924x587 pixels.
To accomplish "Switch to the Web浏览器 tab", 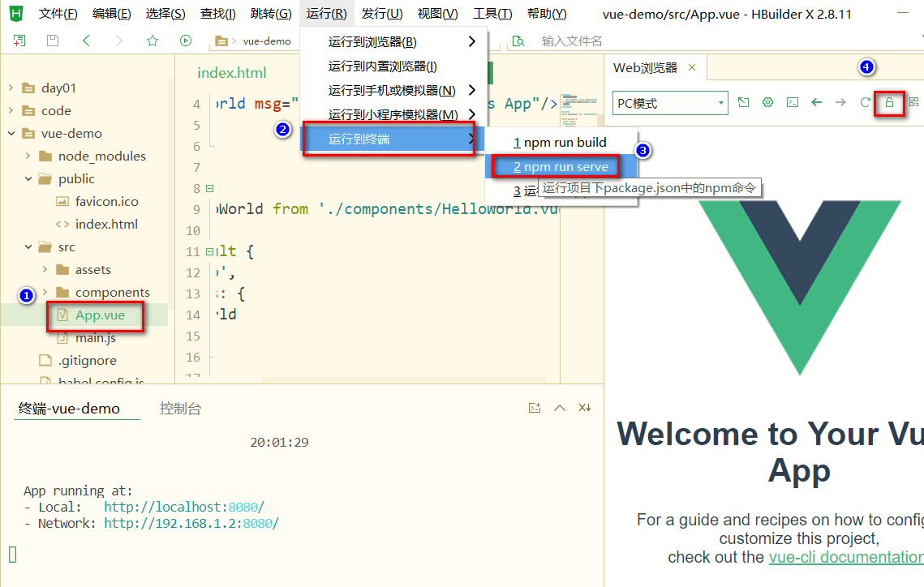I will 645,68.
